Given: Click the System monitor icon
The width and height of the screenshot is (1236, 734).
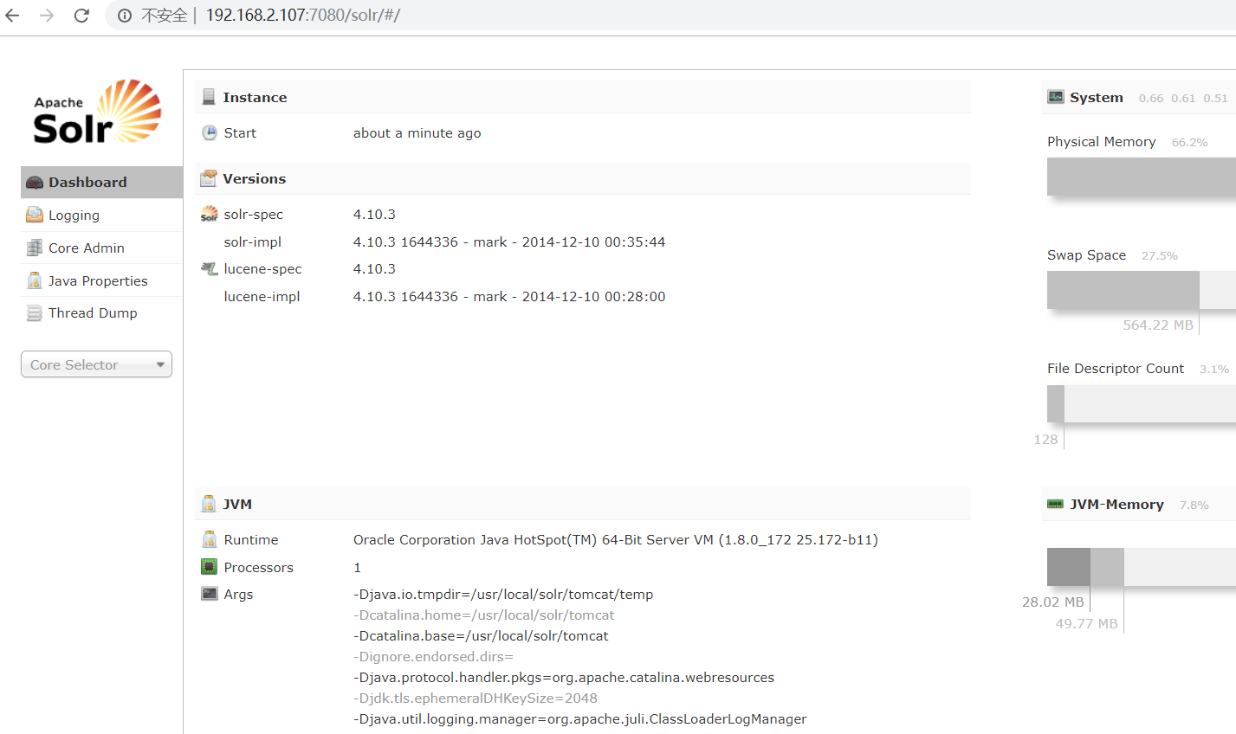Looking at the screenshot, I should tap(1056, 97).
